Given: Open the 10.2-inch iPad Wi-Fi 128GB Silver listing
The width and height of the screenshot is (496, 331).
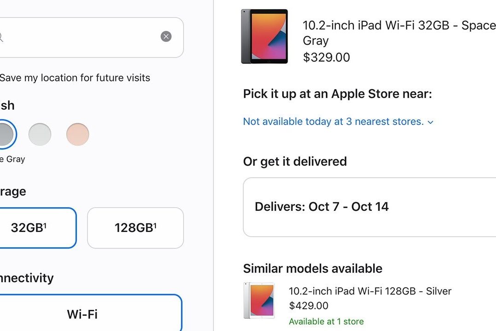Looking at the screenshot, I should click(x=369, y=291).
